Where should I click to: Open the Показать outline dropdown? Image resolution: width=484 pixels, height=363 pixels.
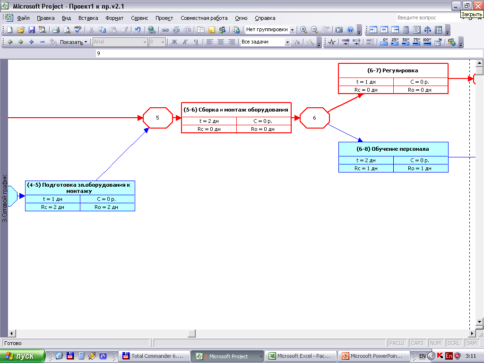pyautogui.click(x=73, y=42)
